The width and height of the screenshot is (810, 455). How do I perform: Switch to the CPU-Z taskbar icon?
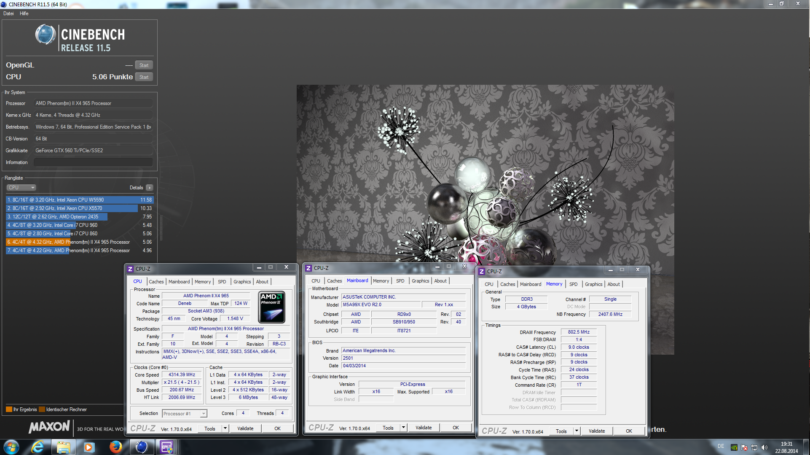click(x=167, y=447)
